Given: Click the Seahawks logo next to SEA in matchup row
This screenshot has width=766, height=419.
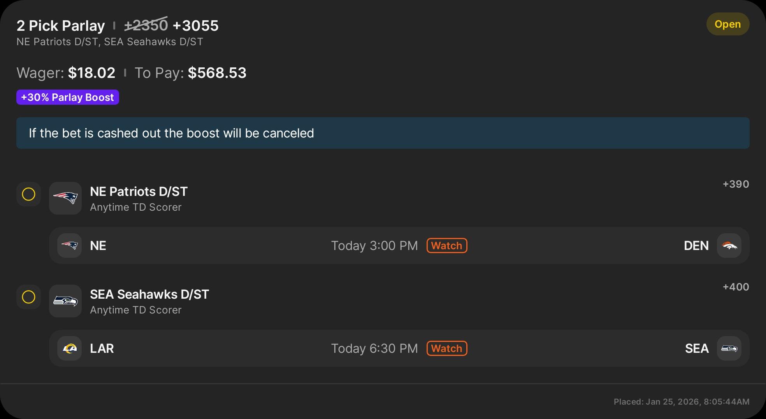Looking at the screenshot, I should 729,348.
